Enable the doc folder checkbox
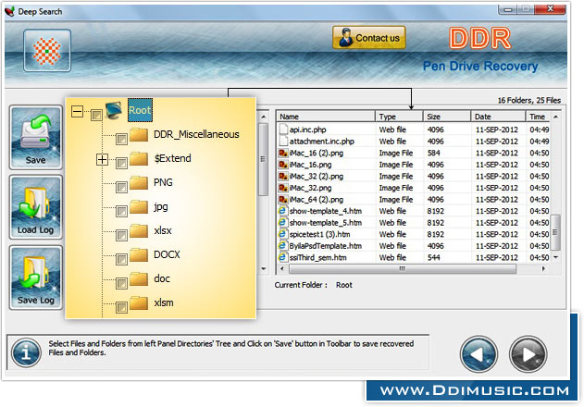Screen dimensions: 584x407 click(121, 283)
